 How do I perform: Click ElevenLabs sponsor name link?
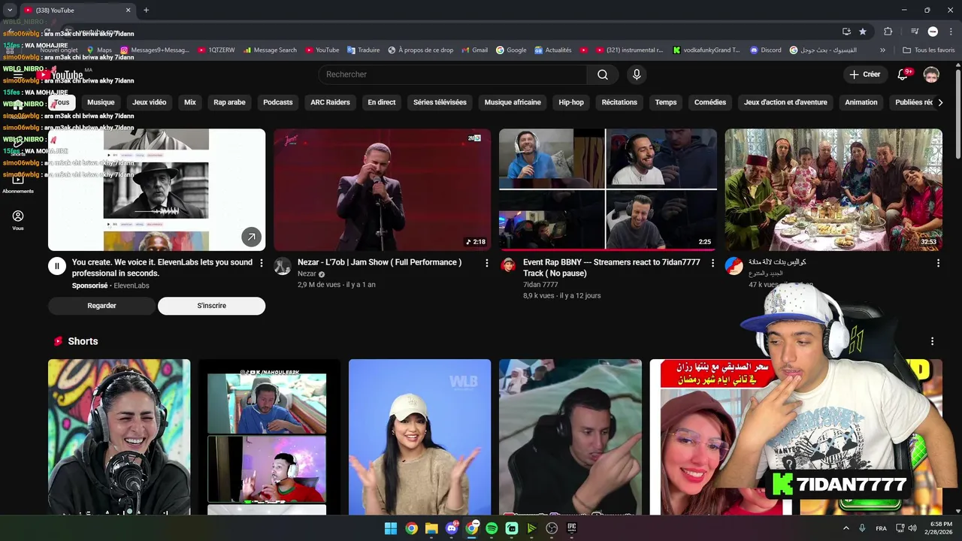(x=132, y=286)
